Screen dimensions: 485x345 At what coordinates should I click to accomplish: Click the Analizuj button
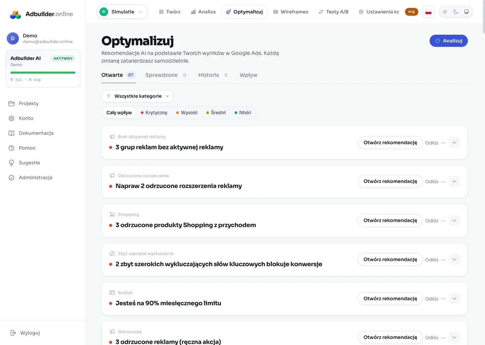pyautogui.click(x=449, y=41)
